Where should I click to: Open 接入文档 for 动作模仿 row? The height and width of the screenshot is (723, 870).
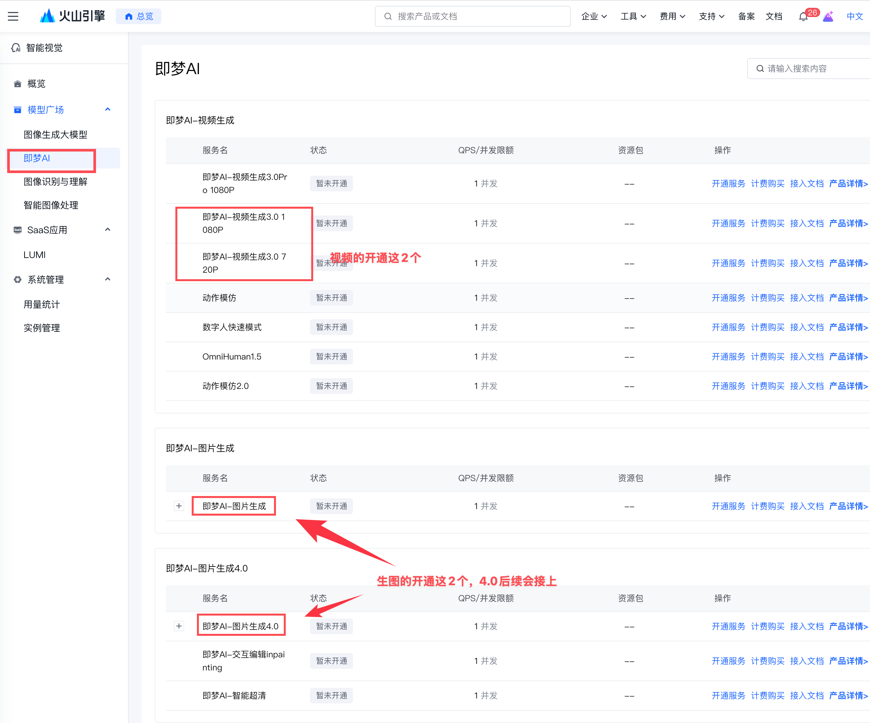click(x=807, y=298)
